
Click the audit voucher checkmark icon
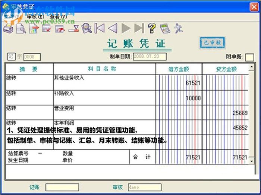point(47,28)
